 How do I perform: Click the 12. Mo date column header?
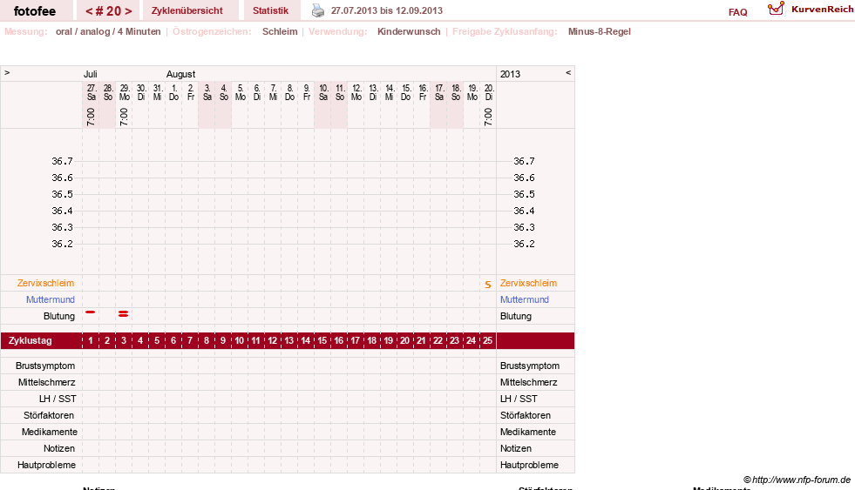(356, 92)
